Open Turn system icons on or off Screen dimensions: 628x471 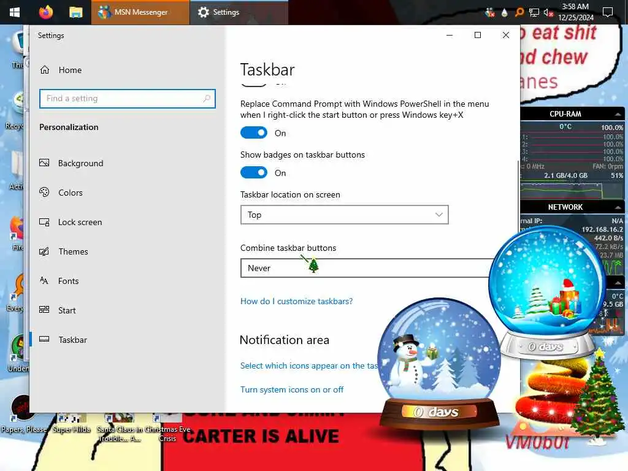(291, 389)
